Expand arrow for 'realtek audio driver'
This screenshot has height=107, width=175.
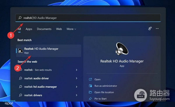[76, 78]
